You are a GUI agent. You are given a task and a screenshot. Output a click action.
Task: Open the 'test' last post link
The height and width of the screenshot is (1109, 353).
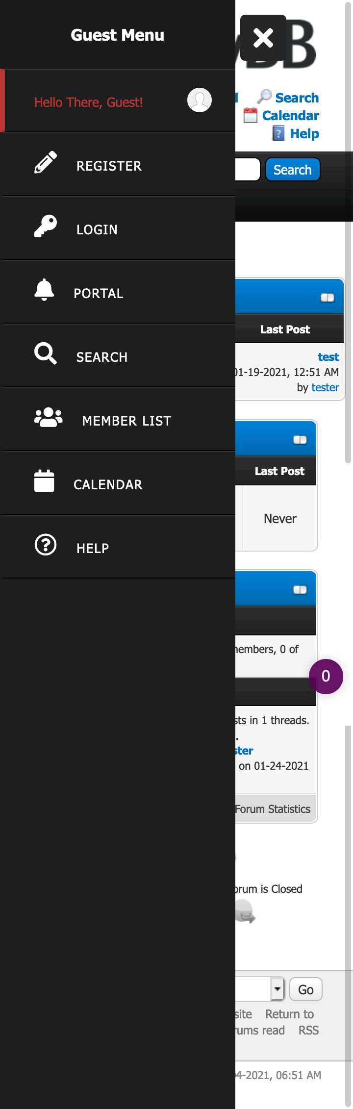328,357
